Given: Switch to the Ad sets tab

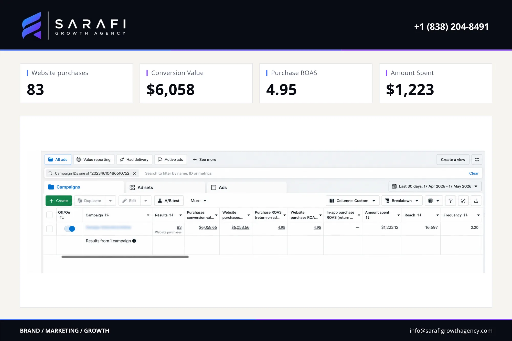Looking at the screenshot, I should click(166, 188).
